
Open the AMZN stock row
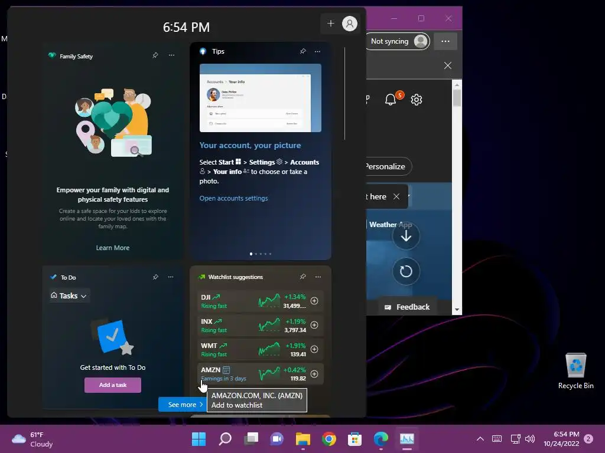(261, 373)
